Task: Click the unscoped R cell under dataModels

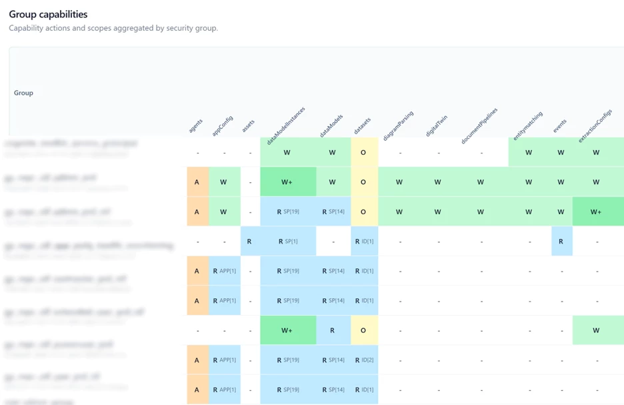Action: point(332,330)
